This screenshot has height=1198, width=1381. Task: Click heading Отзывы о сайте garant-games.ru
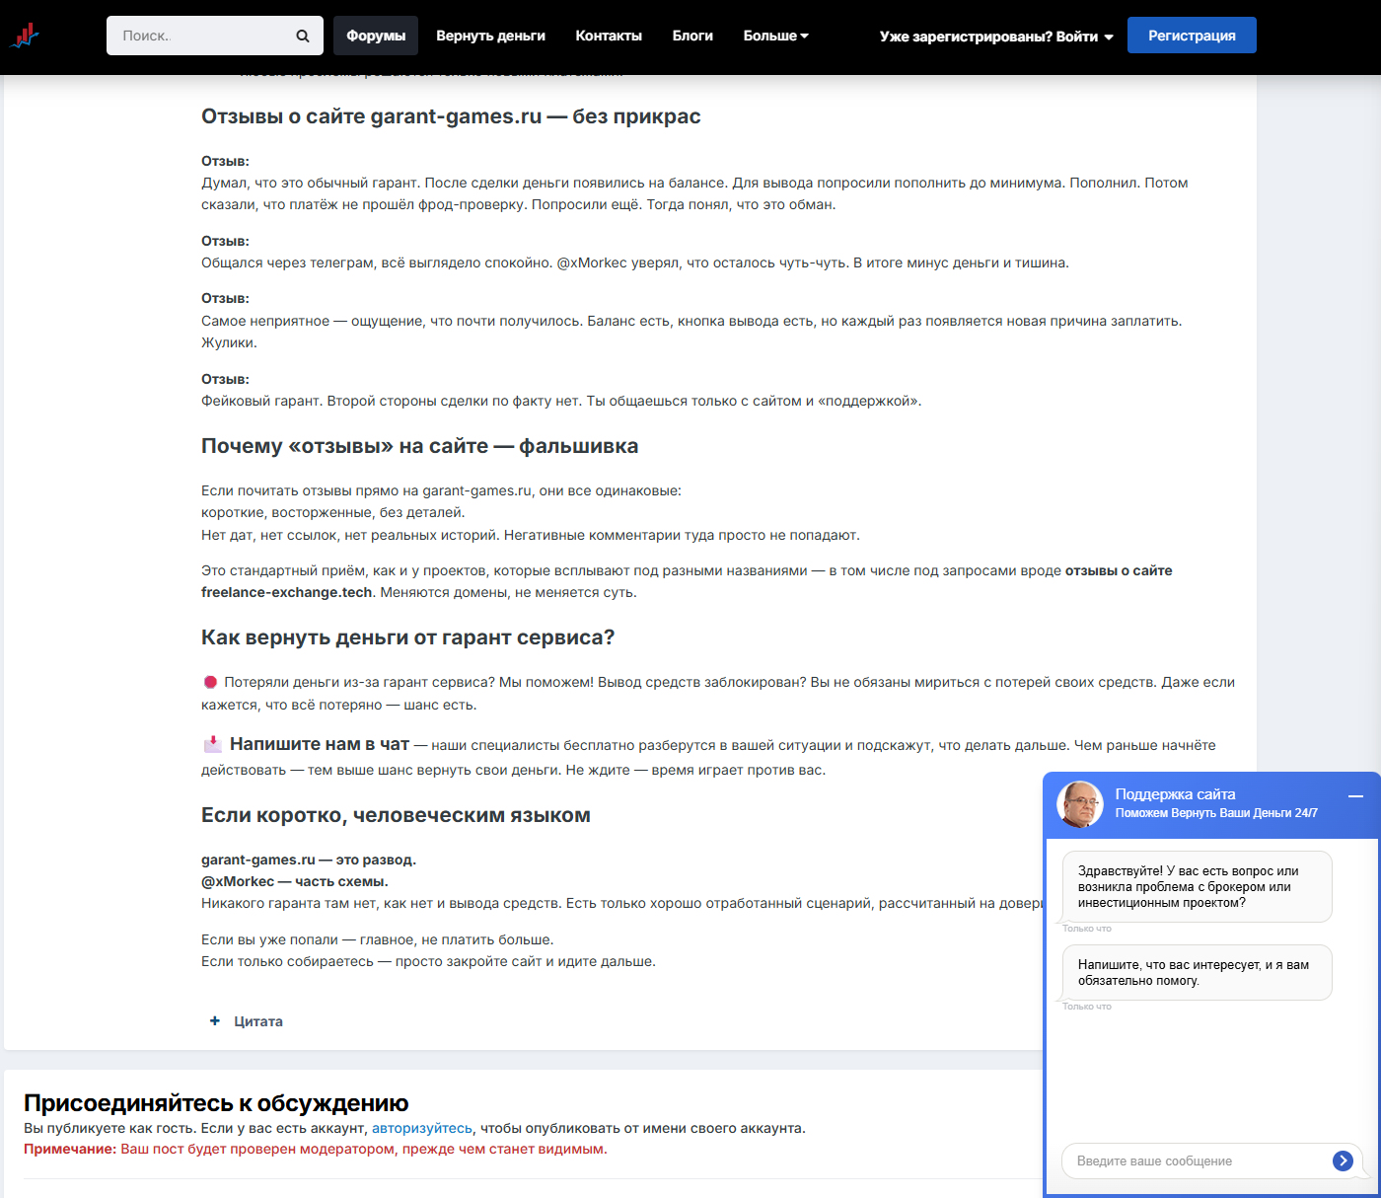(x=451, y=116)
